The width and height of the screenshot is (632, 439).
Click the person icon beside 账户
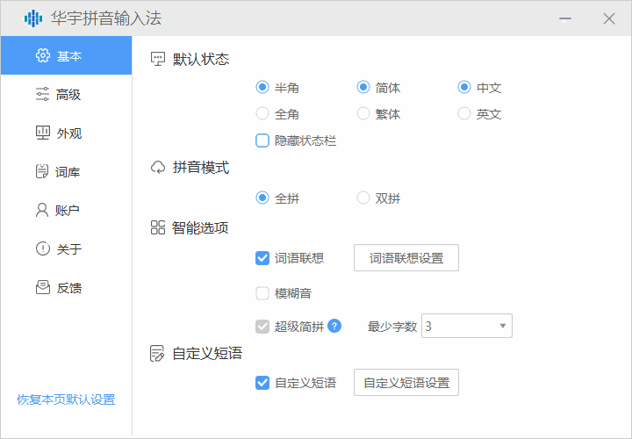[x=42, y=210]
